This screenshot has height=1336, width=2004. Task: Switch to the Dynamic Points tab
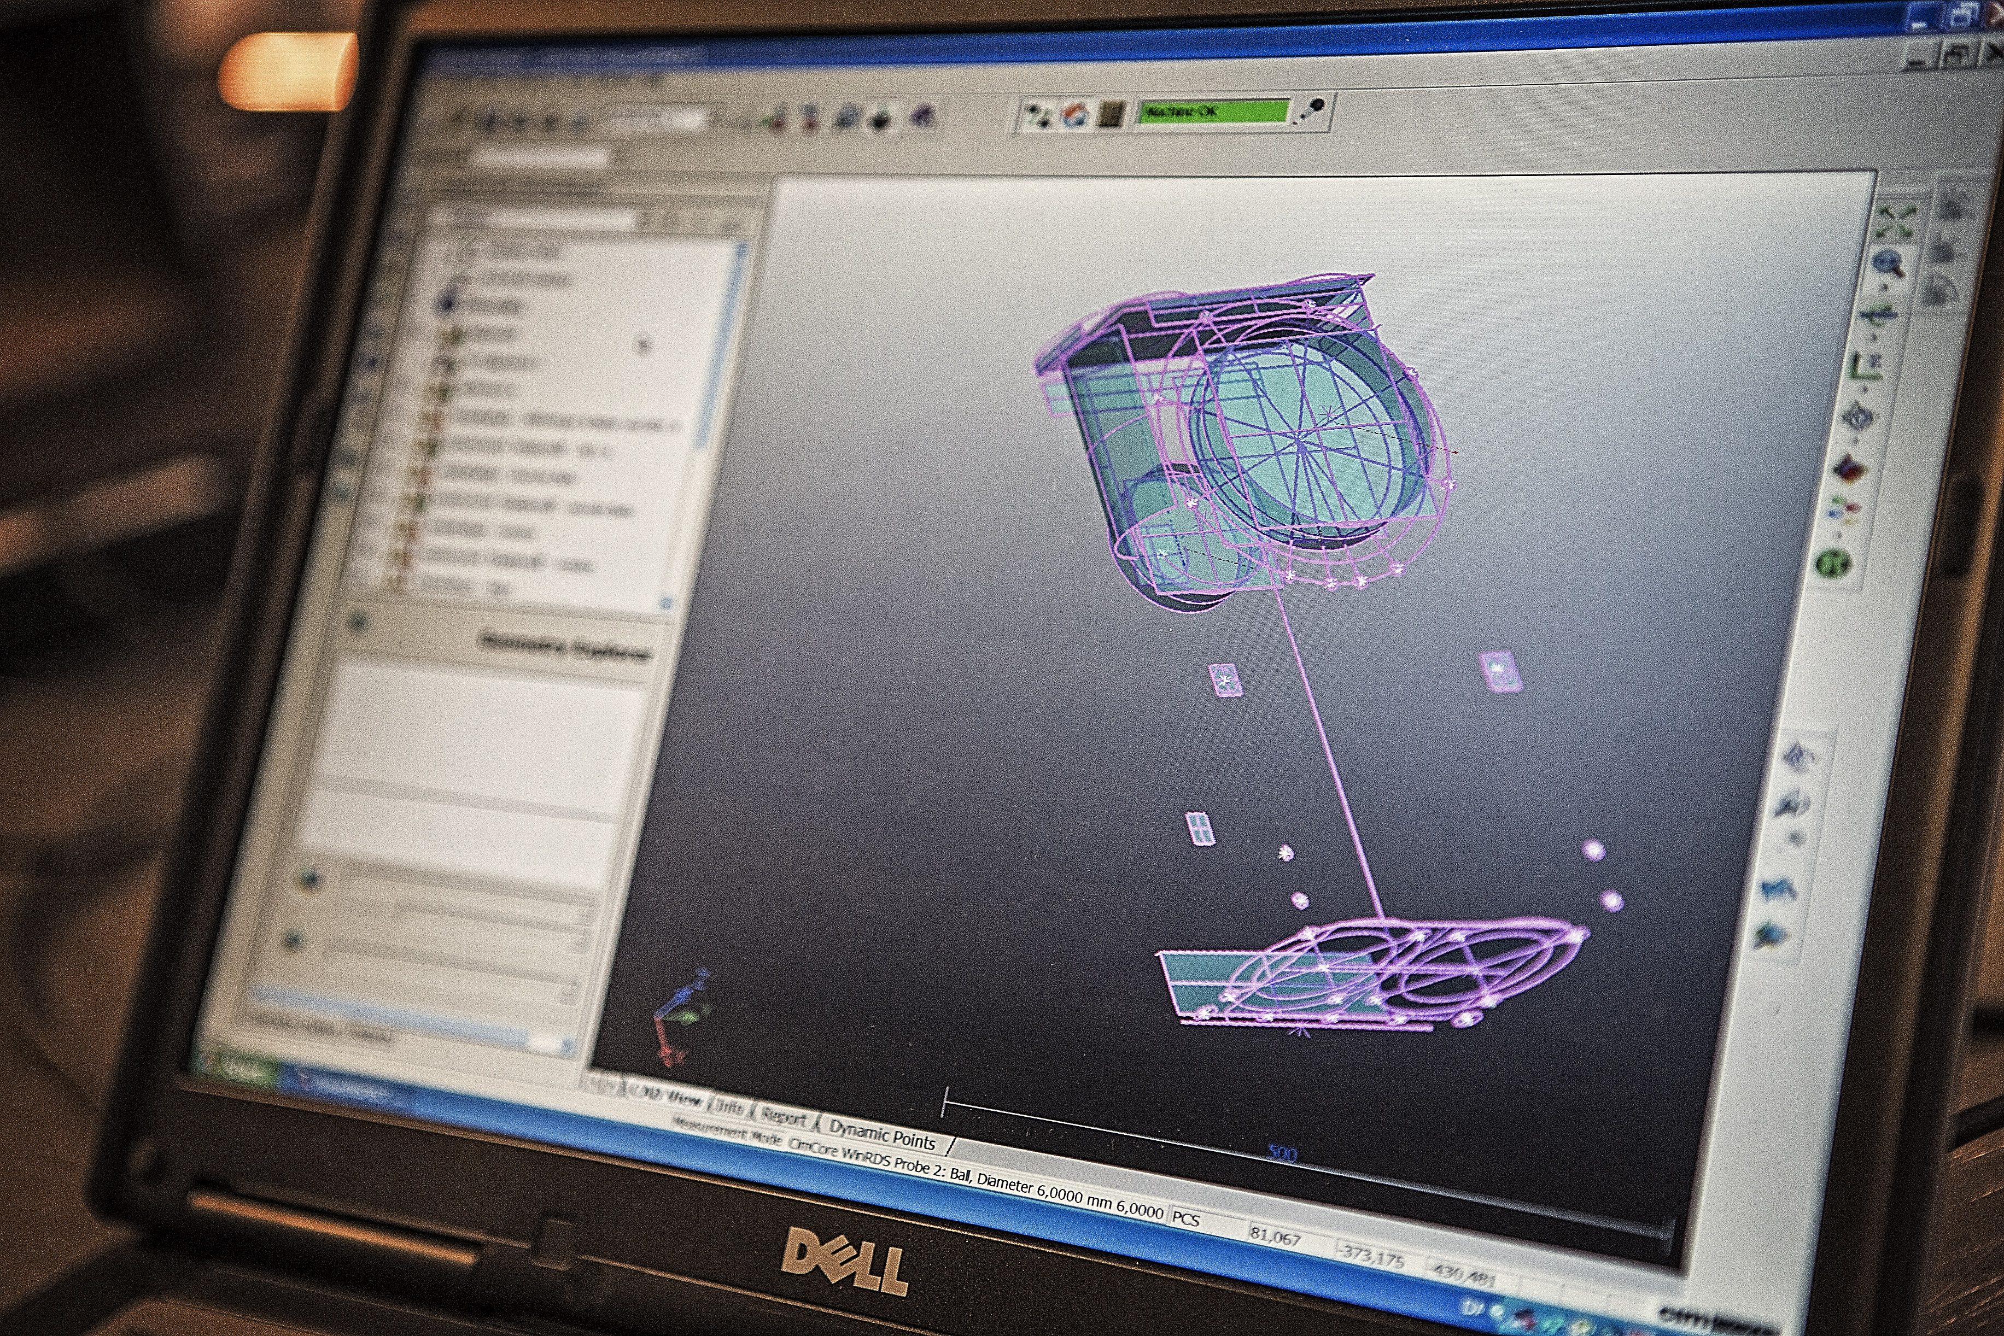pyautogui.click(x=882, y=1135)
